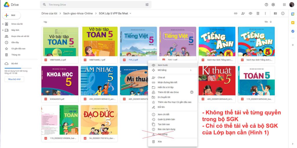
Task: Select Thêm vào thư mục Có gắn dấu sao
Action: [173, 102]
